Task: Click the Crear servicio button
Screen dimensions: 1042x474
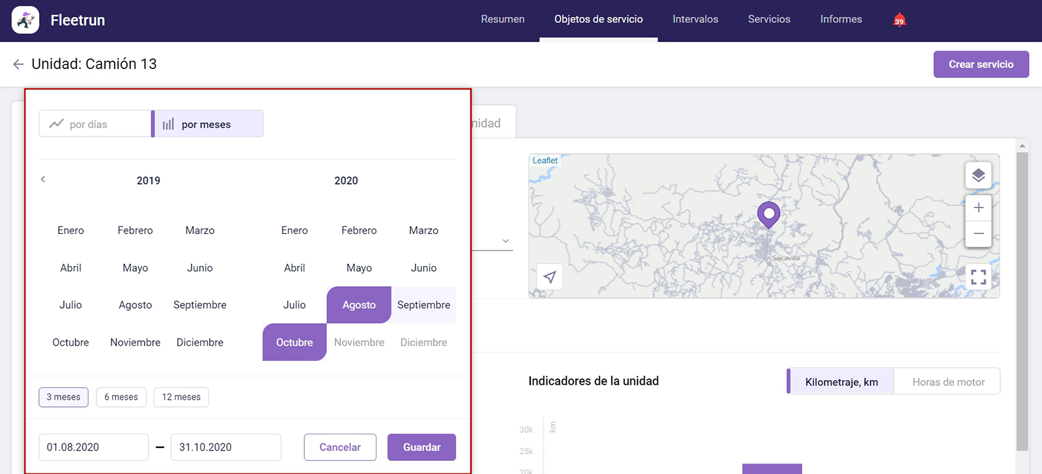Action: point(980,64)
